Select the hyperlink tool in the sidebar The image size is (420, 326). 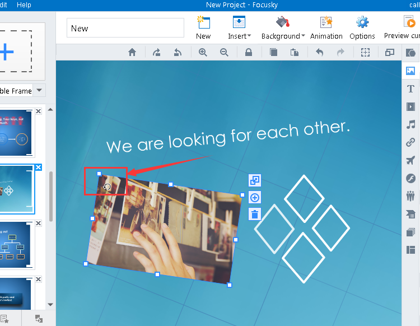pos(410,142)
